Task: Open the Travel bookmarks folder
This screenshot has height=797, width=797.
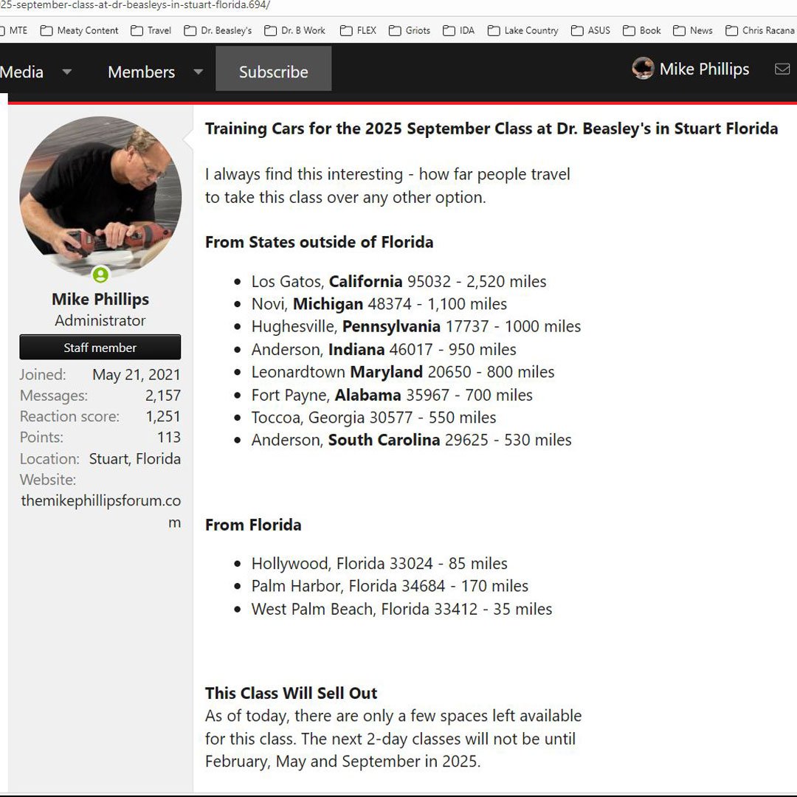Action: (151, 30)
